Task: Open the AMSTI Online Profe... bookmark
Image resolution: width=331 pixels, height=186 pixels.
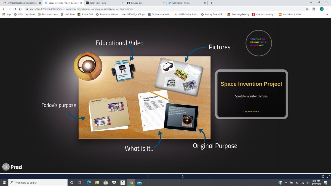Action: point(186,14)
